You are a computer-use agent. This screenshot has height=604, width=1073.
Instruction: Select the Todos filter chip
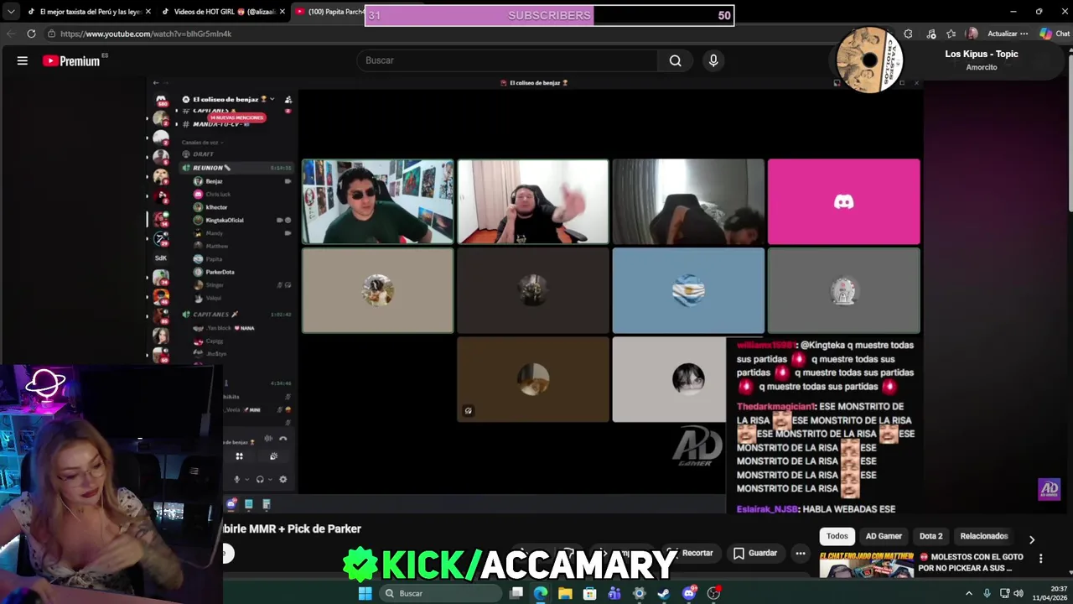[837, 536]
